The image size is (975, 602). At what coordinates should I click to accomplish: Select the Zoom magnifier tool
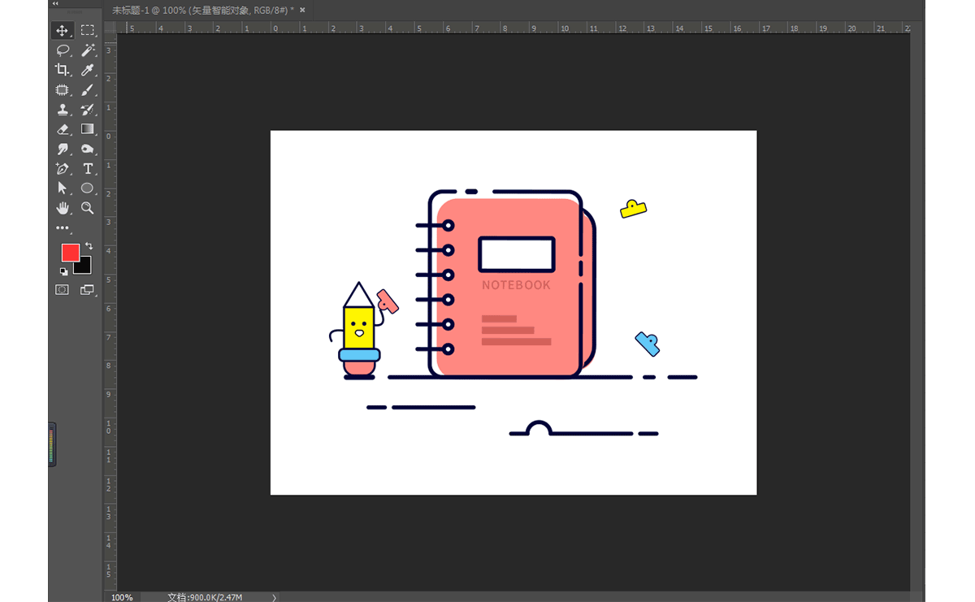tap(88, 208)
